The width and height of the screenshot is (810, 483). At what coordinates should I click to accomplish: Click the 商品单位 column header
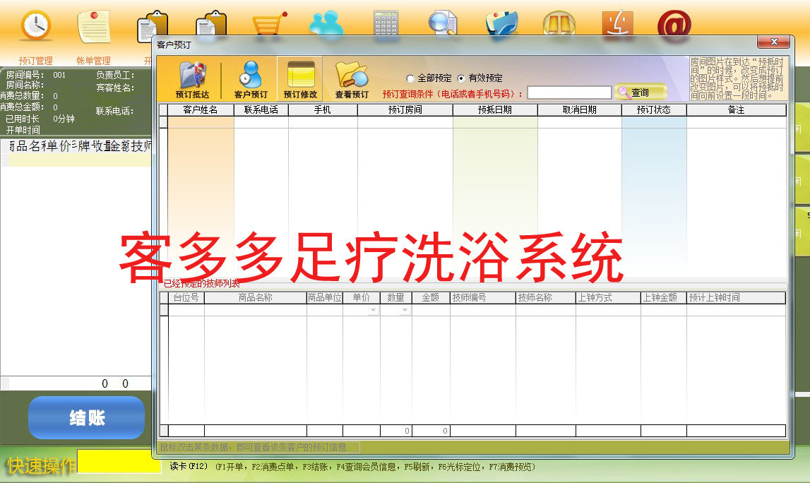[324, 297]
